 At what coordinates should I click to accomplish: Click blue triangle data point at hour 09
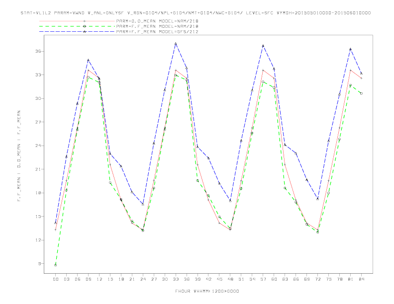tap(88, 60)
